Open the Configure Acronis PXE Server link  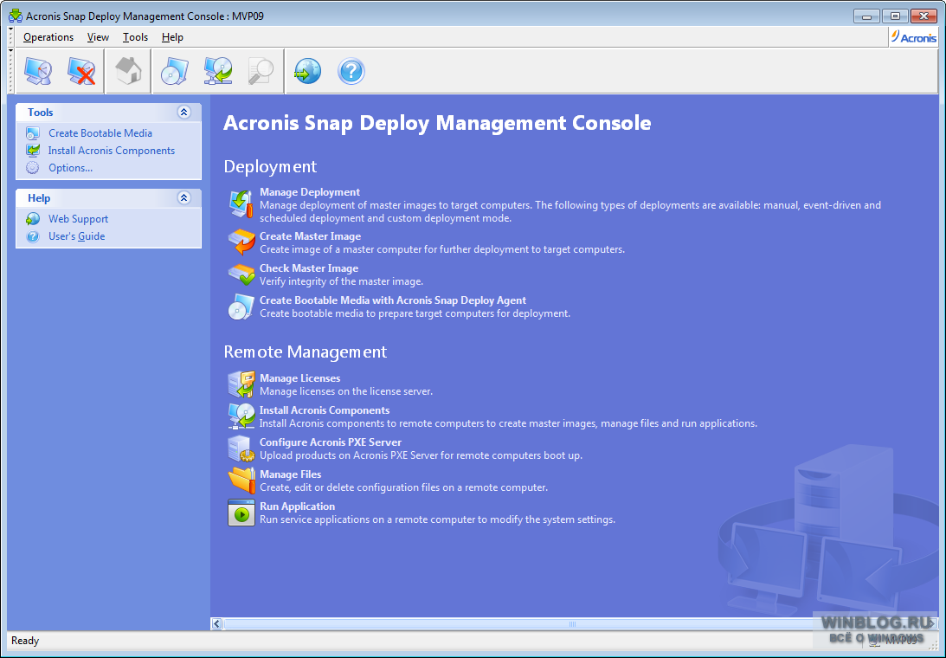(331, 442)
